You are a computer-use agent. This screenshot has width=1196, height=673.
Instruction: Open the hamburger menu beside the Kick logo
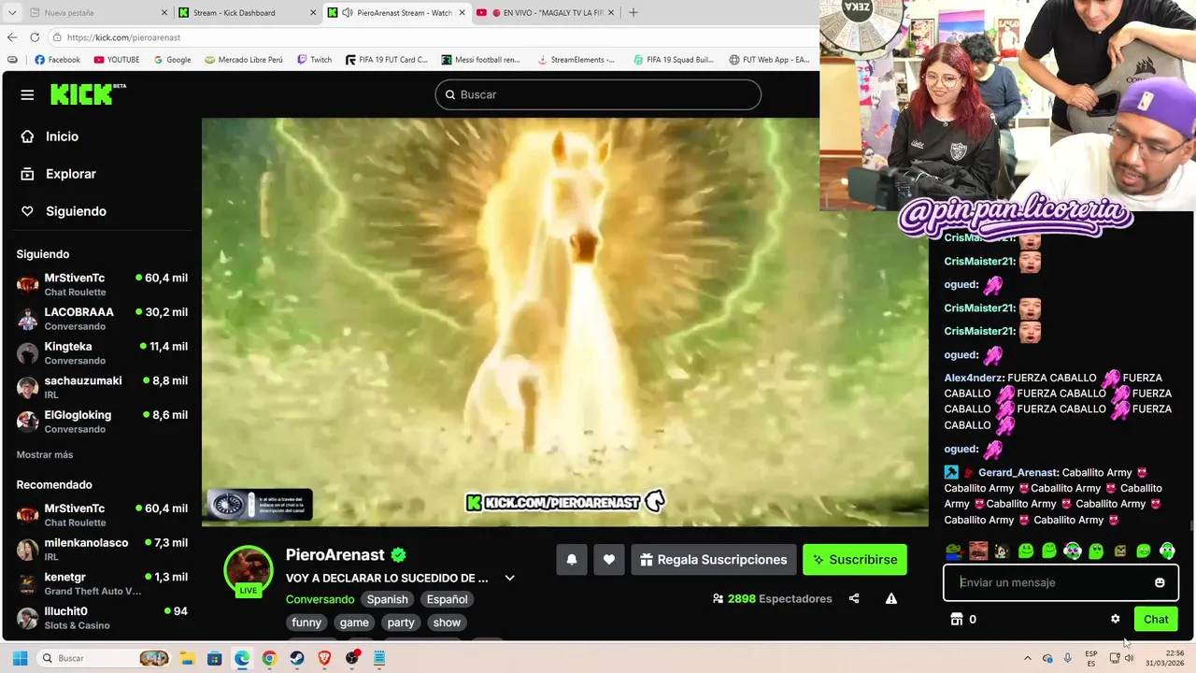27,94
